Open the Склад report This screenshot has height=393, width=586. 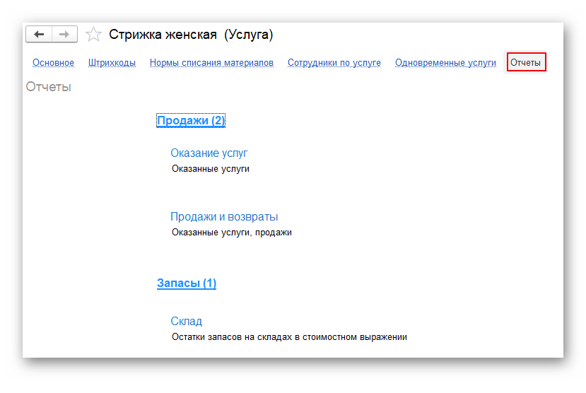pyautogui.click(x=186, y=321)
